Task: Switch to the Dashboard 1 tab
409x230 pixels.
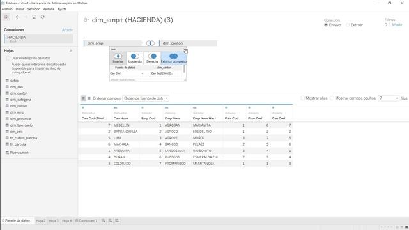Action: click(86, 221)
